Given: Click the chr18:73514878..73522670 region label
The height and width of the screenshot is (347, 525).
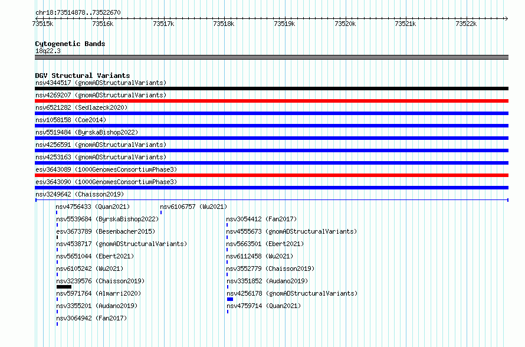Looking at the screenshot, I should pos(78,13).
